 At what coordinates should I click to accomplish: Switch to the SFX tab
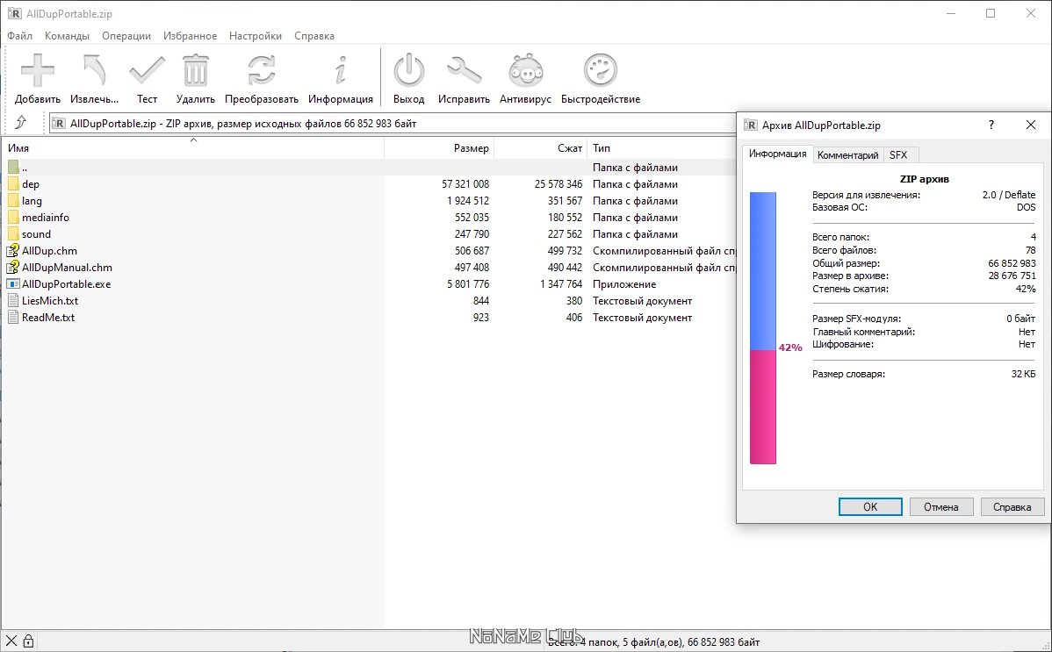tap(898, 155)
